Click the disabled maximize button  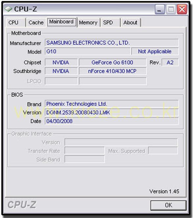(x=171, y=9)
